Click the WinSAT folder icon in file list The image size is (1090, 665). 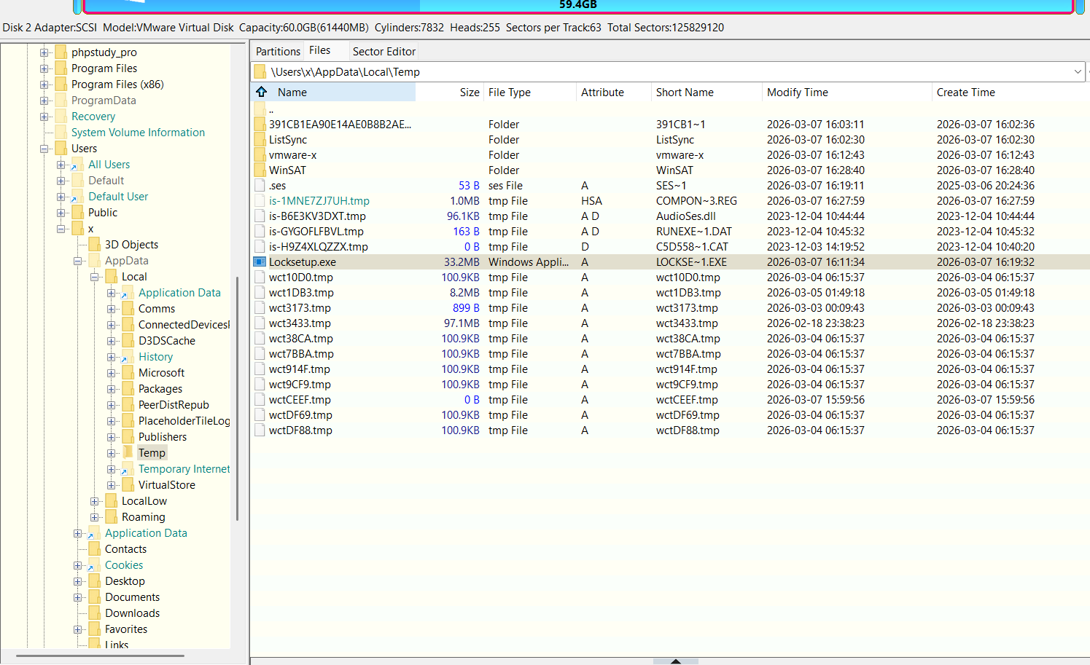pyautogui.click(x=260, y=170)
